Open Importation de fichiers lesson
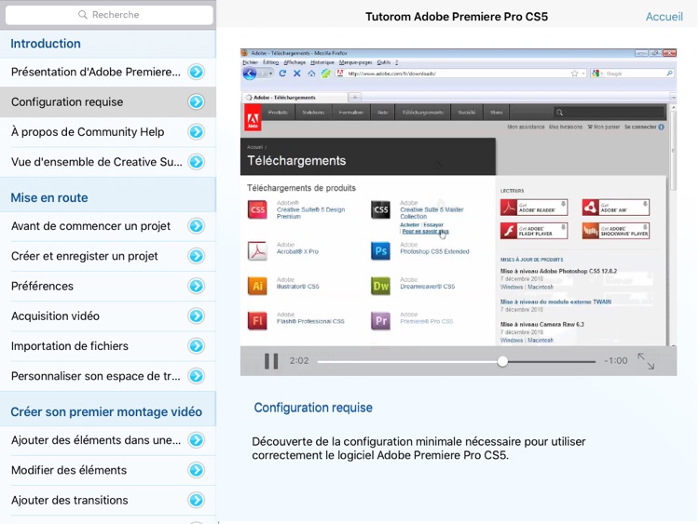This screenshot has width=699, height=524. click(x=108, y=346)
